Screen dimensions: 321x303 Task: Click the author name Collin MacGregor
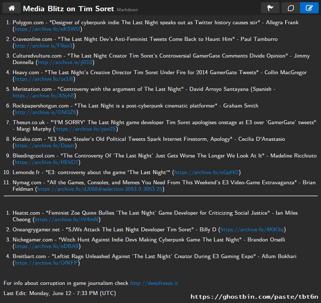[x=285, y=72]
